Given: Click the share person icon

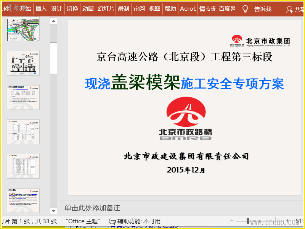Looking at the screenshot, I should tap(289, 9).
